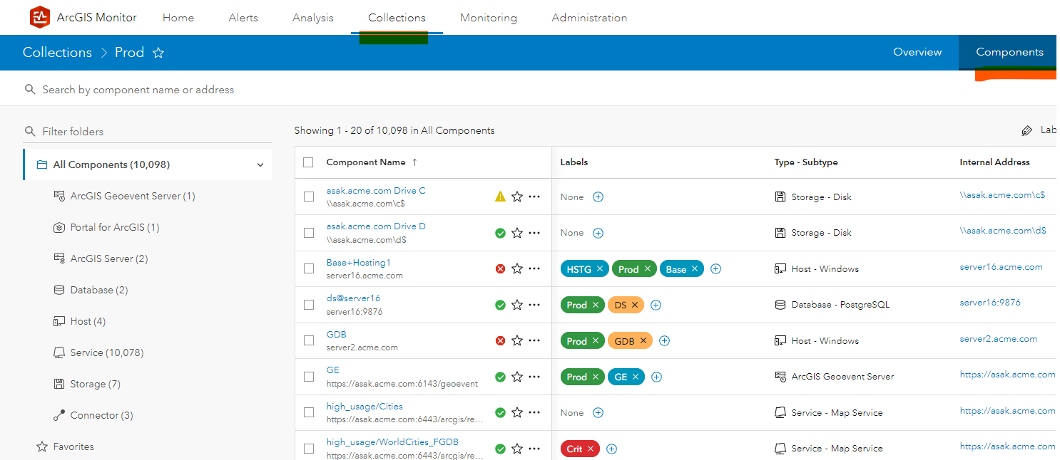Tick the checkbox for high_usage/Cities

309,412
